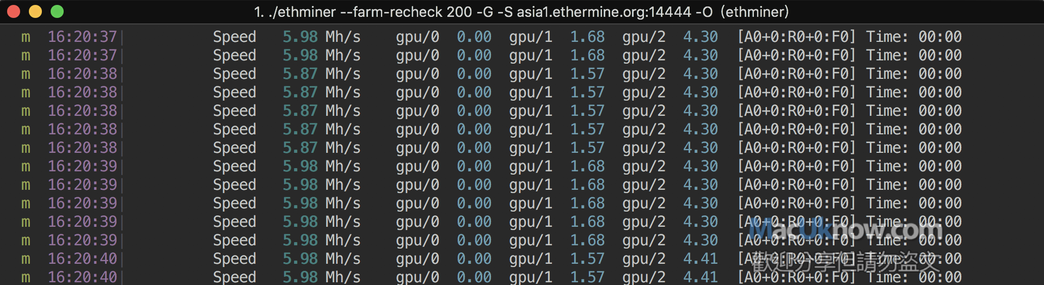This screenshot has height=285, width=1044.
Task: Click the Speed label in the bottom row
Action: [235, 277]
